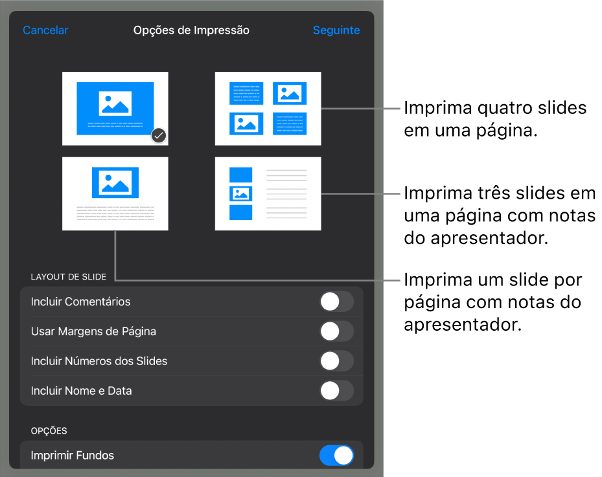Turn on Usar Margens de Página
The height and width of the screenshot is (477, 602).
click(x=336, y=331)
